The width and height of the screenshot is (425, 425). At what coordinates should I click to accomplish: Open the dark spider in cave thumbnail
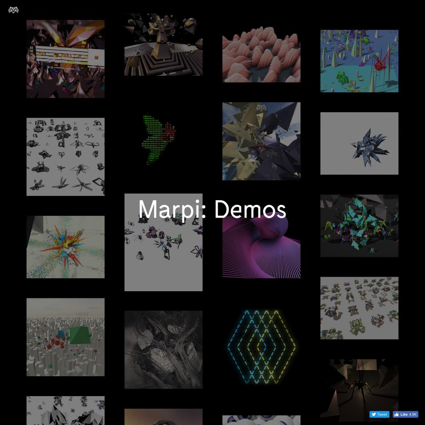click(360, 391)
